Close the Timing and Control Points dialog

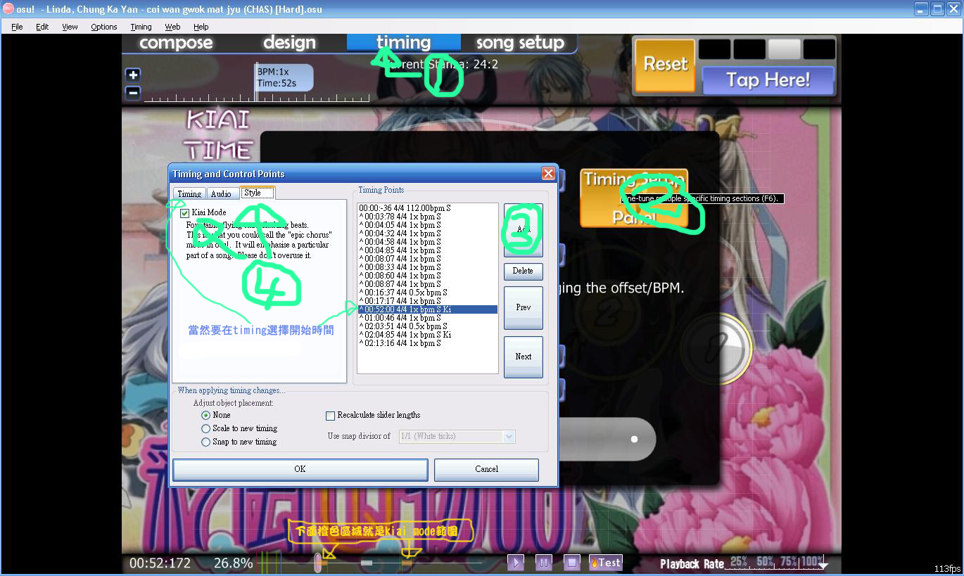[548, 173]
